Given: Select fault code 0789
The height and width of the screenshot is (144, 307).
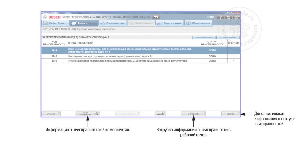Looking at the screenshot, I should (x=54, y=56).
